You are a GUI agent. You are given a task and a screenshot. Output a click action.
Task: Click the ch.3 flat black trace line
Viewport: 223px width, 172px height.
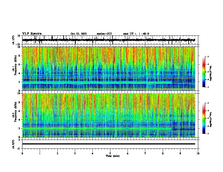pyautogui.click(x=109, y=144)
